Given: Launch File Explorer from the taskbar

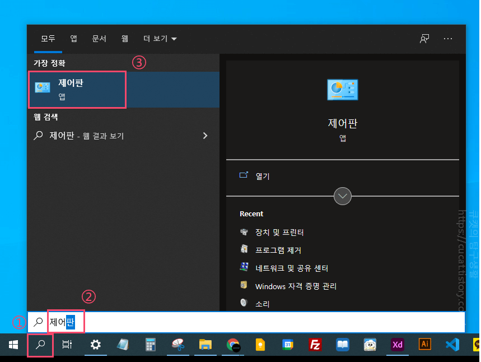Looking at the screenshot, I should [205, 346].
